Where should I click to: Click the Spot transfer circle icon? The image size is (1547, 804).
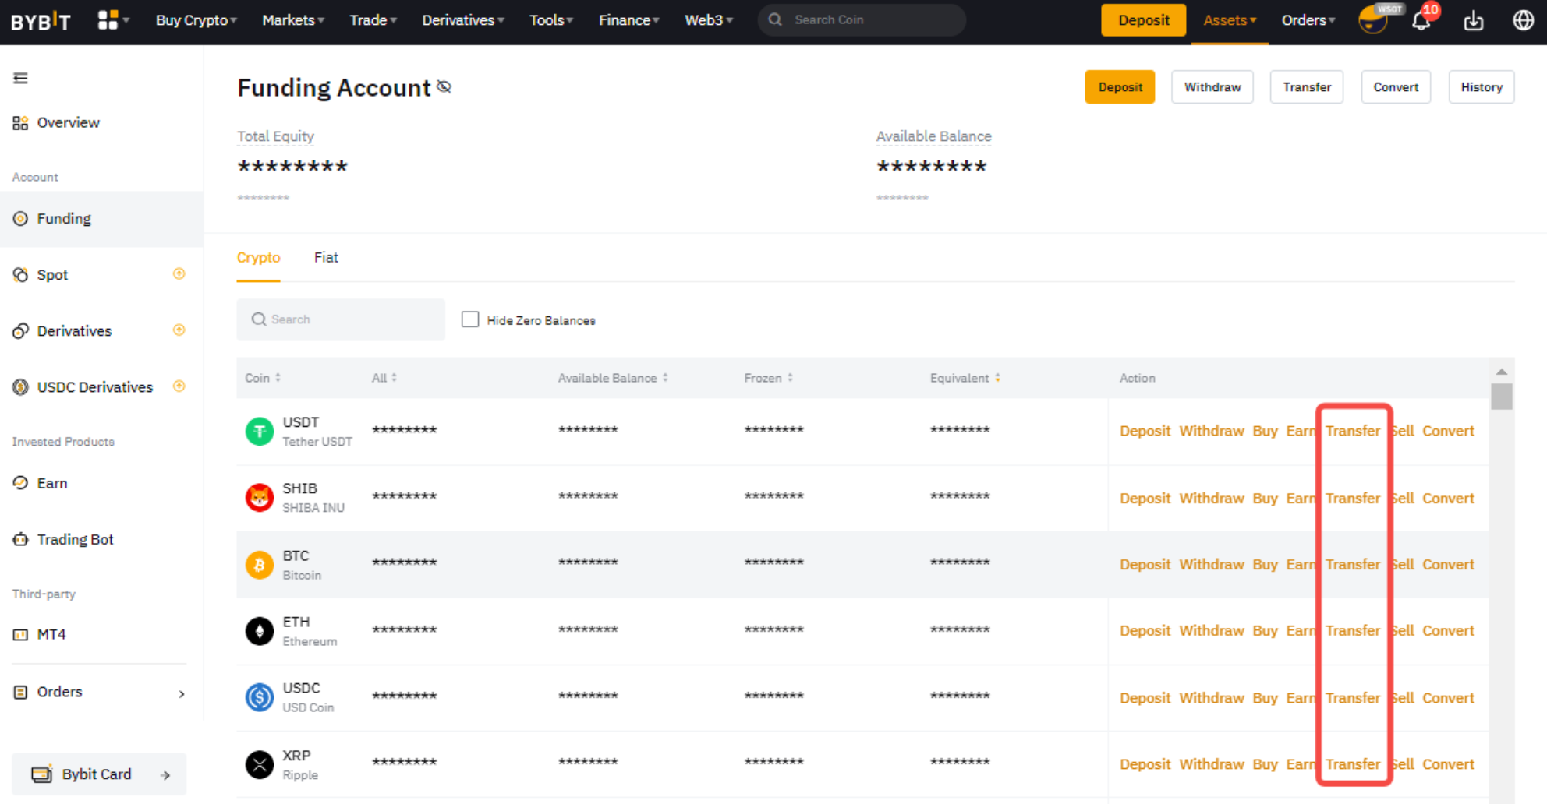tap(179, 273)
